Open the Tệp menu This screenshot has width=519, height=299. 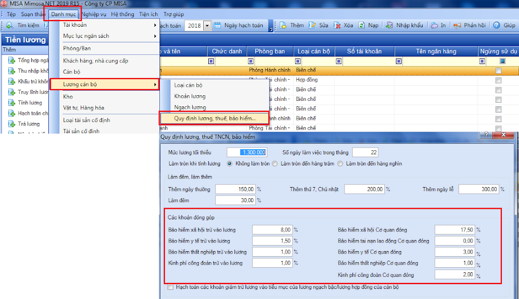click(11, 14)
